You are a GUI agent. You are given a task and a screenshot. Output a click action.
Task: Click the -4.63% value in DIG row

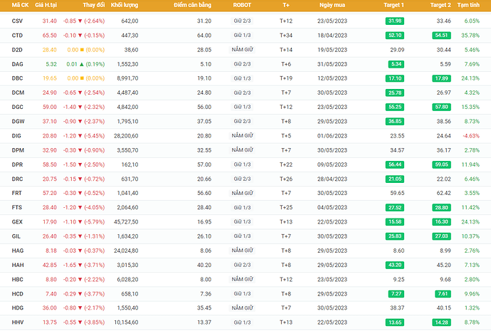pos(471,136)
